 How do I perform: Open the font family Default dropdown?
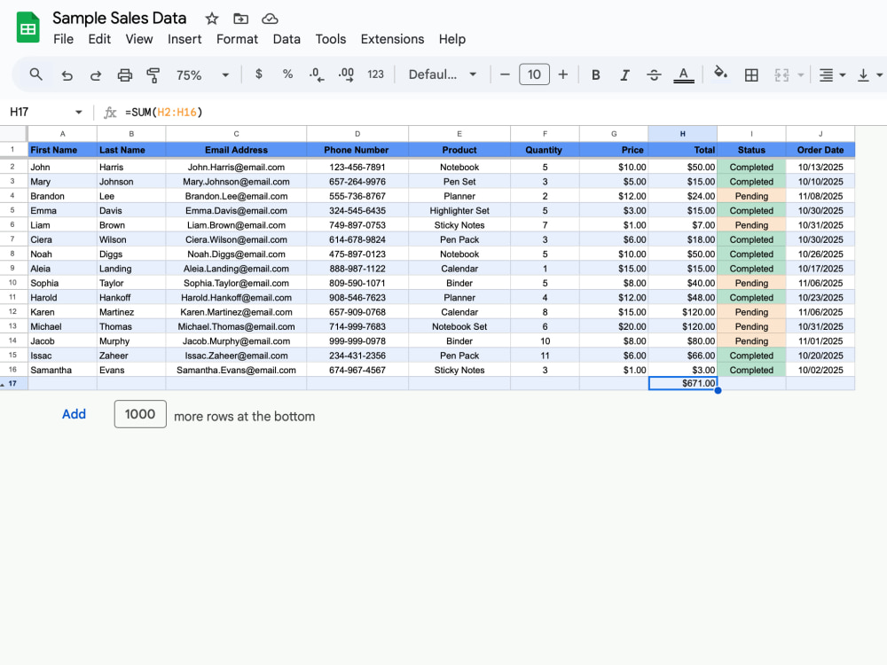tap(443, 74)
